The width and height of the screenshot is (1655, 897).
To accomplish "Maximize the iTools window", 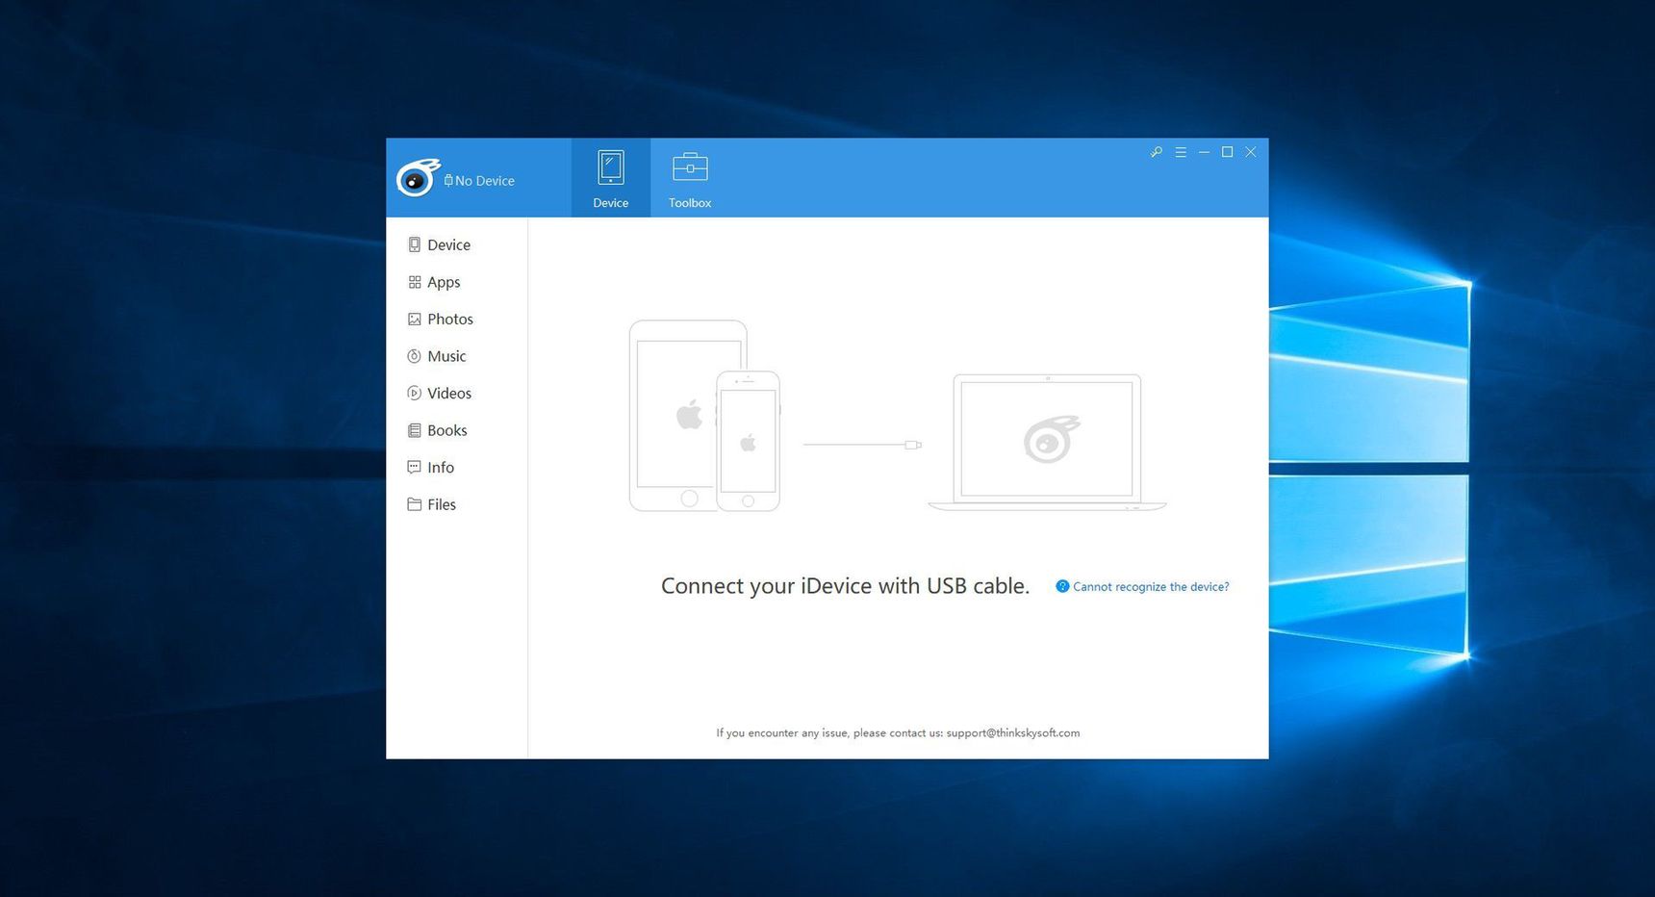I will coord(1228,152).
